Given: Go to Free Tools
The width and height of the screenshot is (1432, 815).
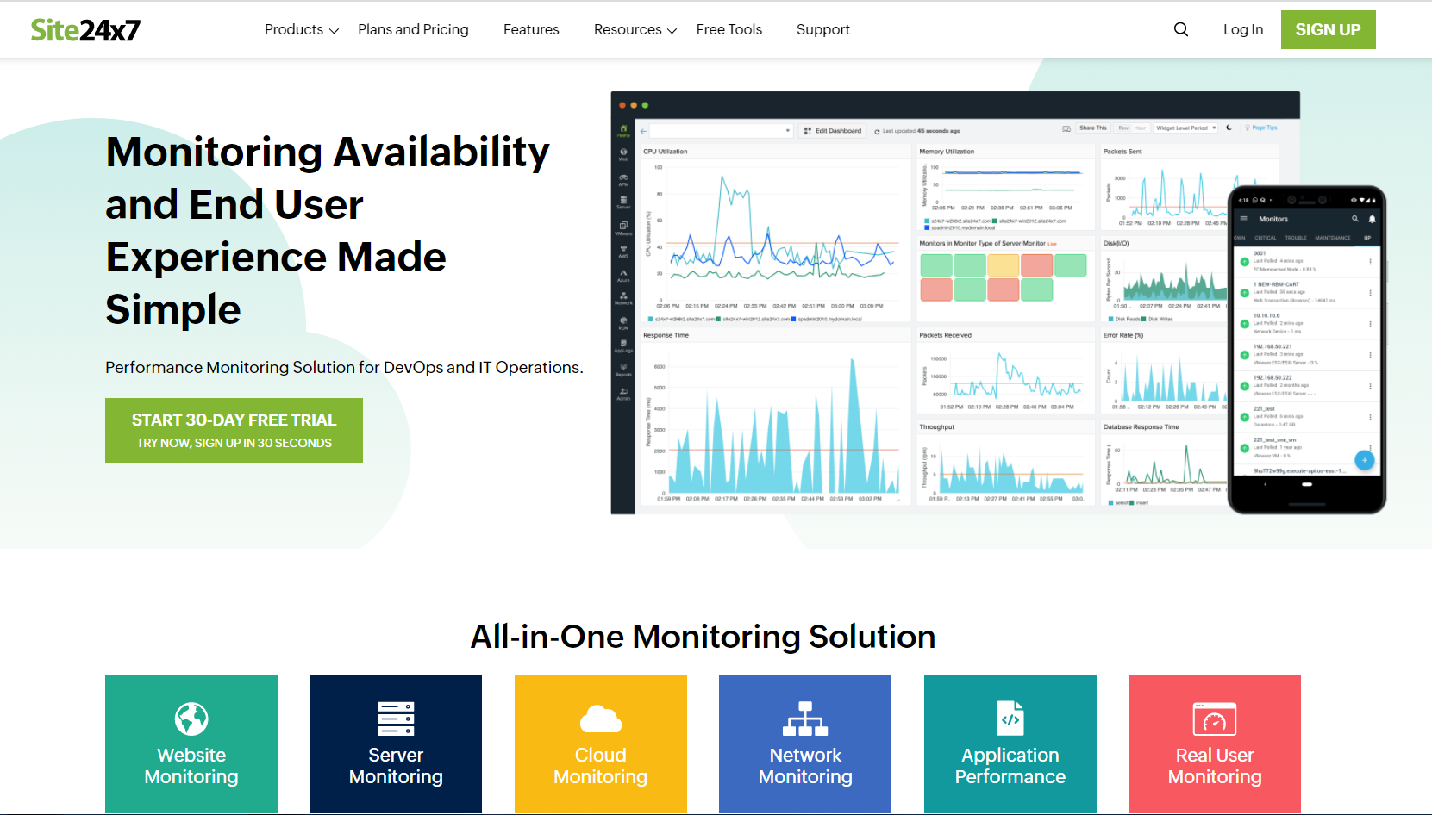Looking at the screenshot, I should [729, 29].
